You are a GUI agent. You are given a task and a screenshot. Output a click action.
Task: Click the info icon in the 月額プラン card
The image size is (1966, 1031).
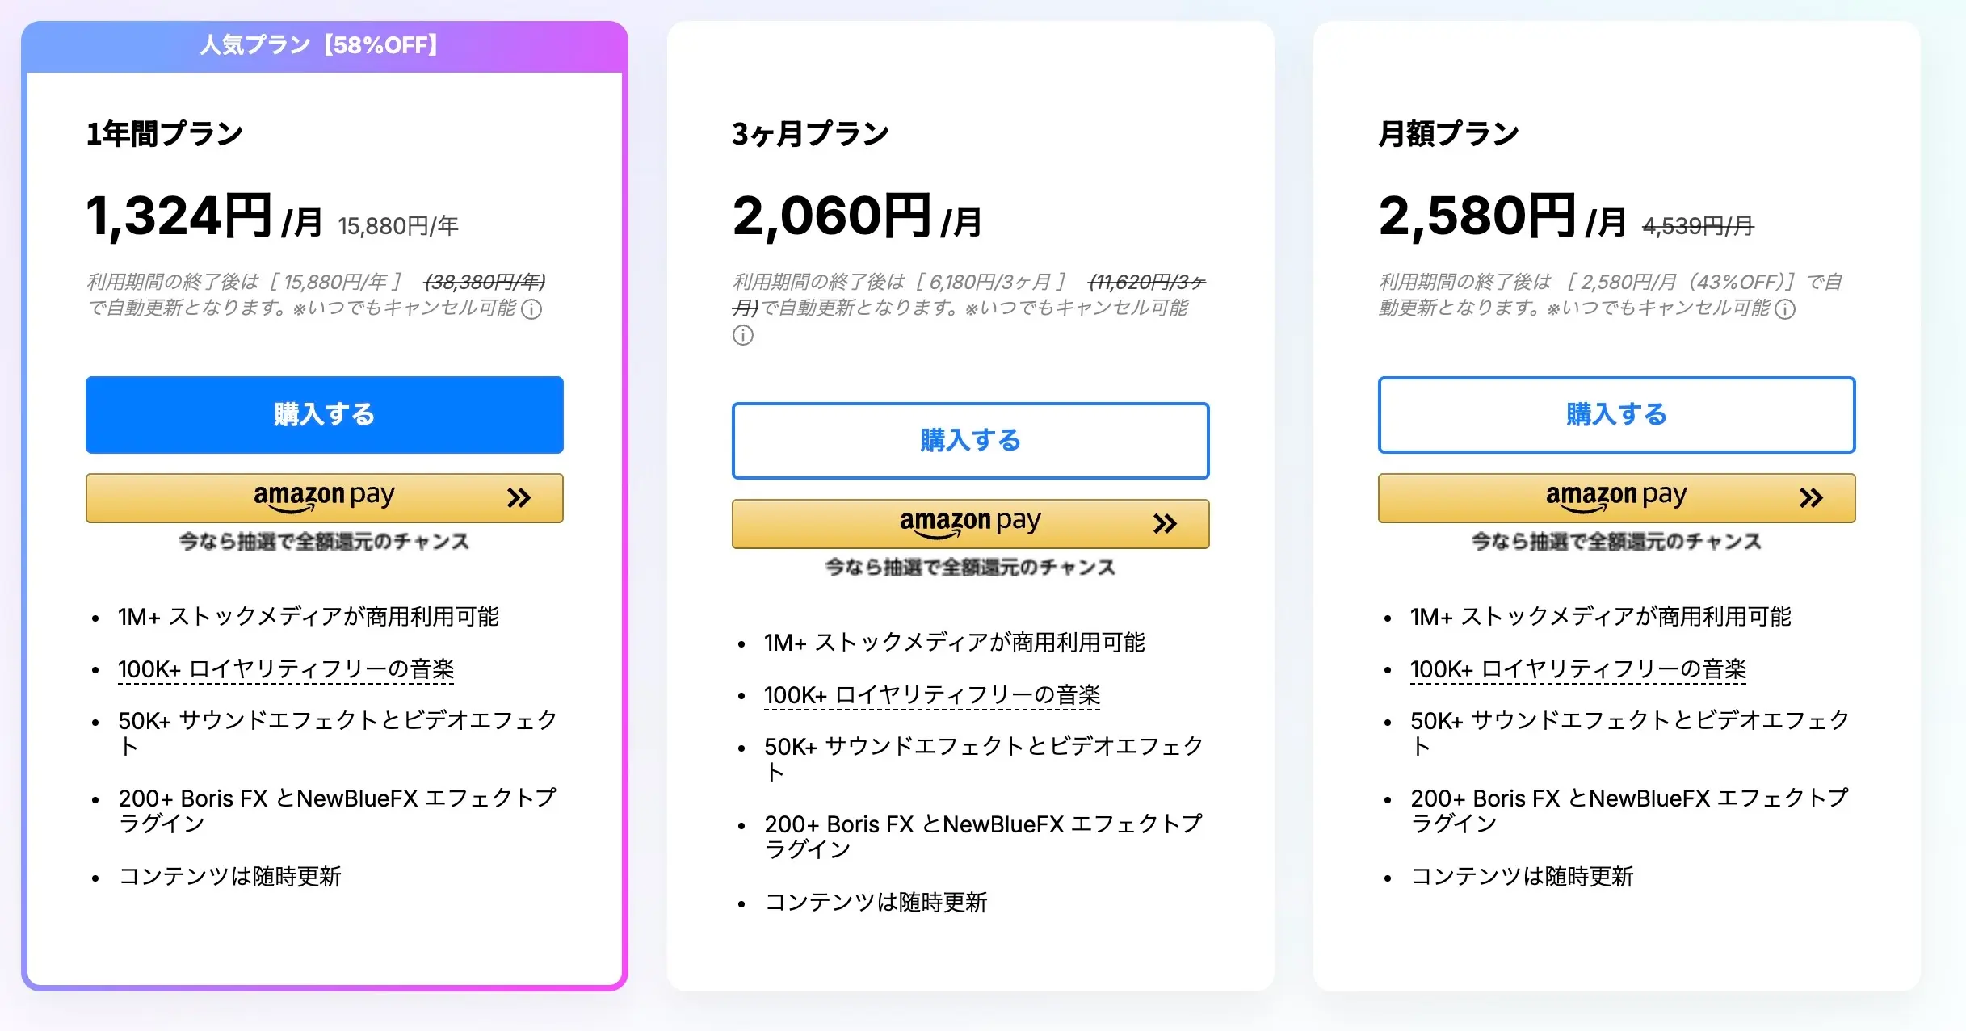pos(1787,310)
